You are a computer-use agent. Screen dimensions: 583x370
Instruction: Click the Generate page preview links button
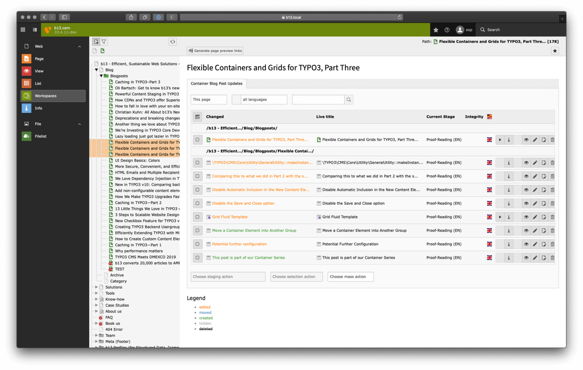pyautogui.click(x=215, y=50)
